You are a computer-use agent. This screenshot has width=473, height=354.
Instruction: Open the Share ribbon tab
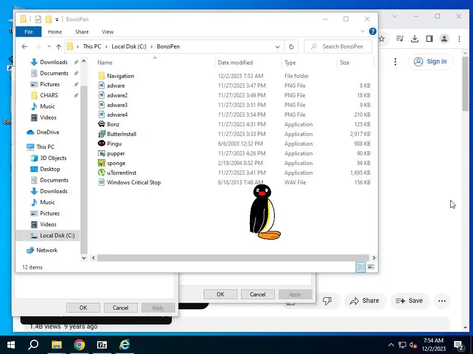pyautogui.click(x=82, y=32)
